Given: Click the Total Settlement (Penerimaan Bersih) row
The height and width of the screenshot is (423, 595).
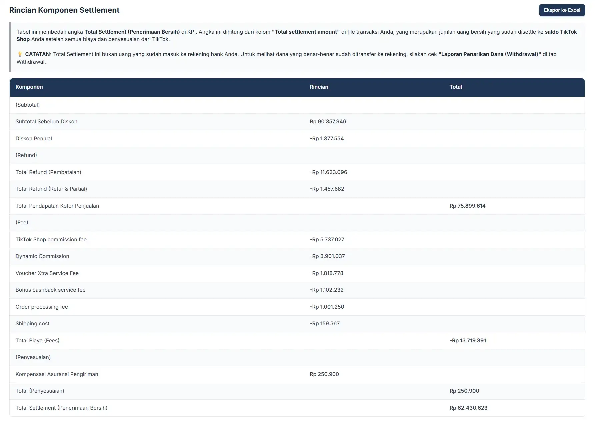Looking at the screenshot, I should pyautogui.click(x=61, y=408).
